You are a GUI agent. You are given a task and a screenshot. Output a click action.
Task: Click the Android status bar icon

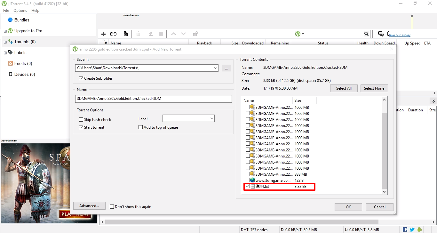[419, 229]
